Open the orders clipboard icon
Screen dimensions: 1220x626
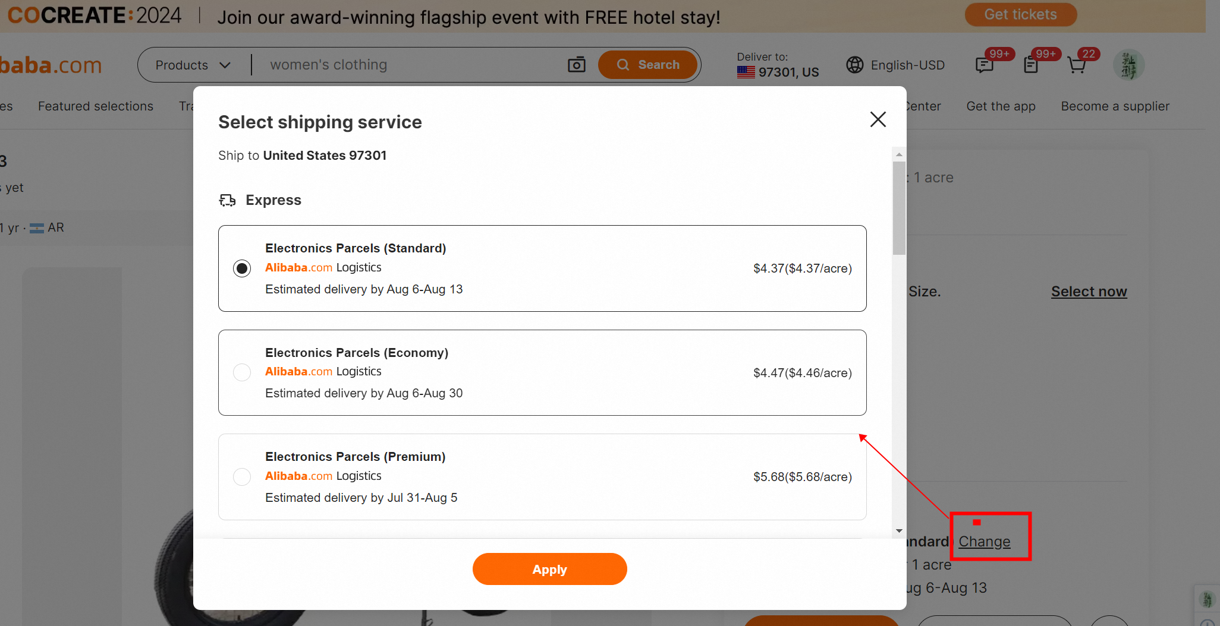pyautogui.click(x=1031, y=65)
